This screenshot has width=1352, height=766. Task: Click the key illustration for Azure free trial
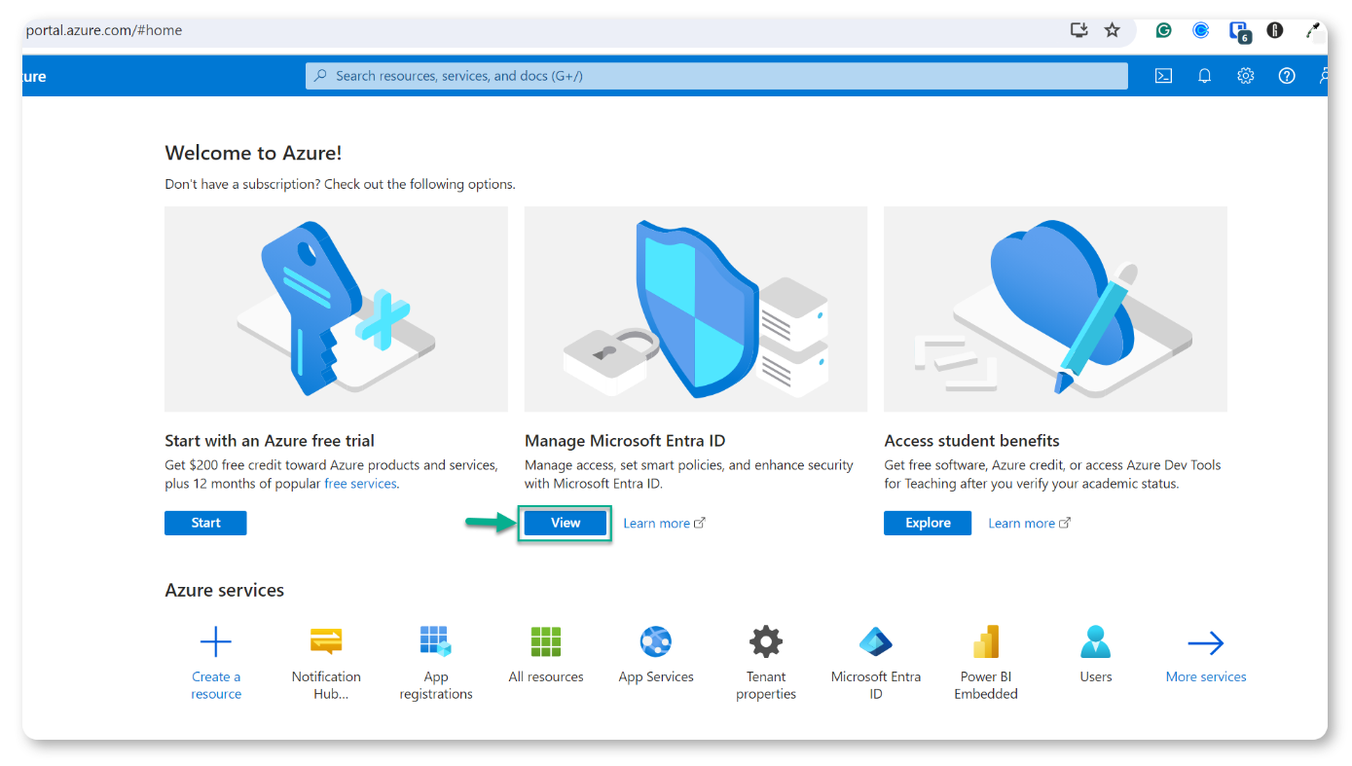pyautogui.click(x=336, y=309)
